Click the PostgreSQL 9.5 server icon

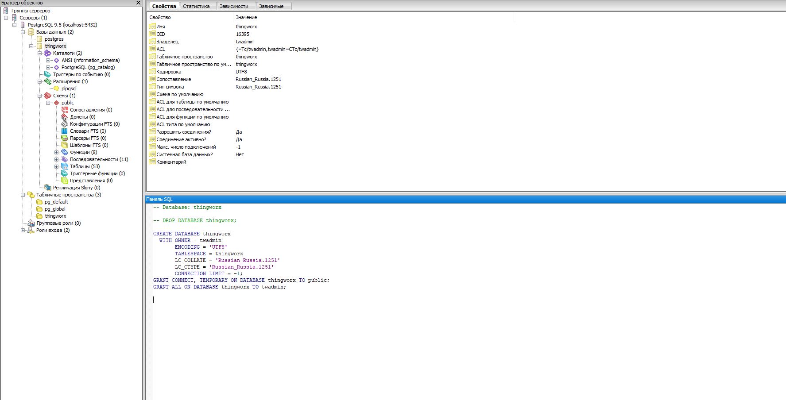[23, 25]
